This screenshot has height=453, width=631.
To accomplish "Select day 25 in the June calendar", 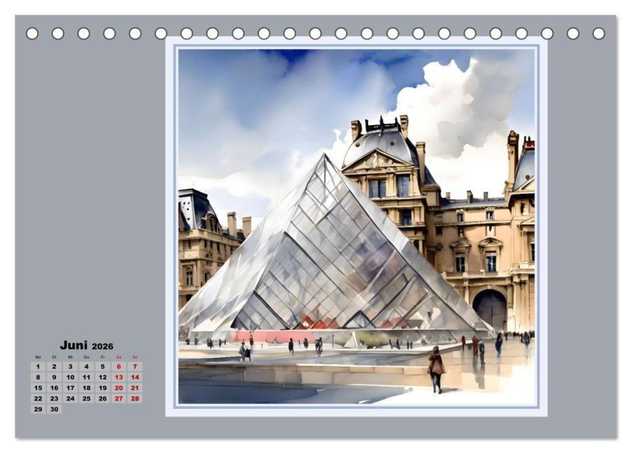I will 87,398.
